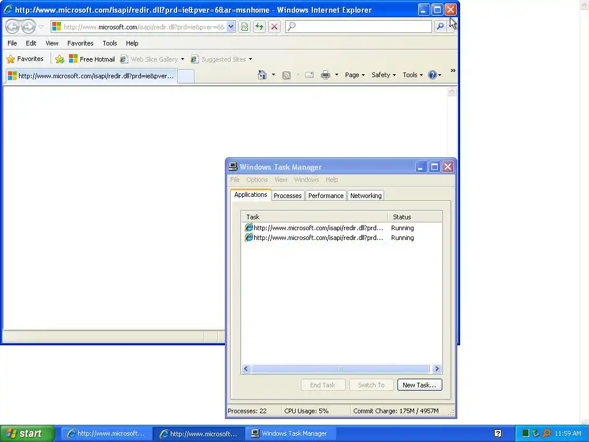
Task: Open the Favorites menu in IE menu bar
Action: click(81, 43)
